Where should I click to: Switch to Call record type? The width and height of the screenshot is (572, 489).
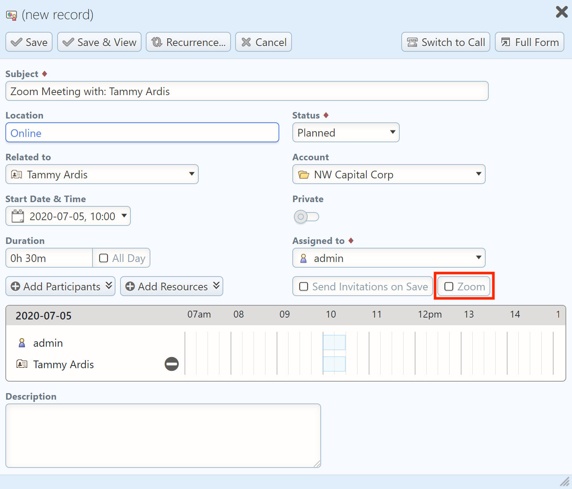446,42
